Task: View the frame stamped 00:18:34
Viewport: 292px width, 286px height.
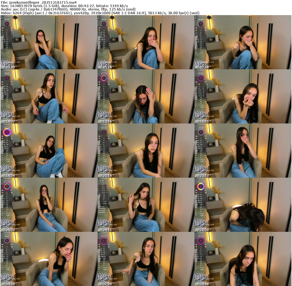Action: 49,151
